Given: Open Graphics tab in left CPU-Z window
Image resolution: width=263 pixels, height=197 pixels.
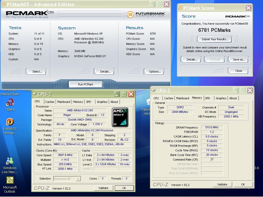Looking at the screenshot, I should [102, 102].
